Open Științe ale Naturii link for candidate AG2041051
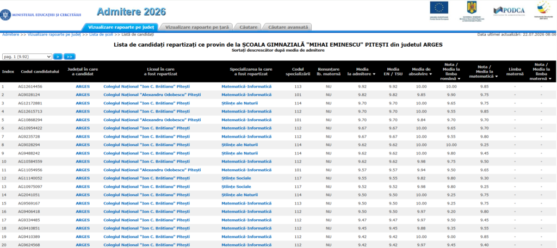The image size is (557, 248). 239,195
